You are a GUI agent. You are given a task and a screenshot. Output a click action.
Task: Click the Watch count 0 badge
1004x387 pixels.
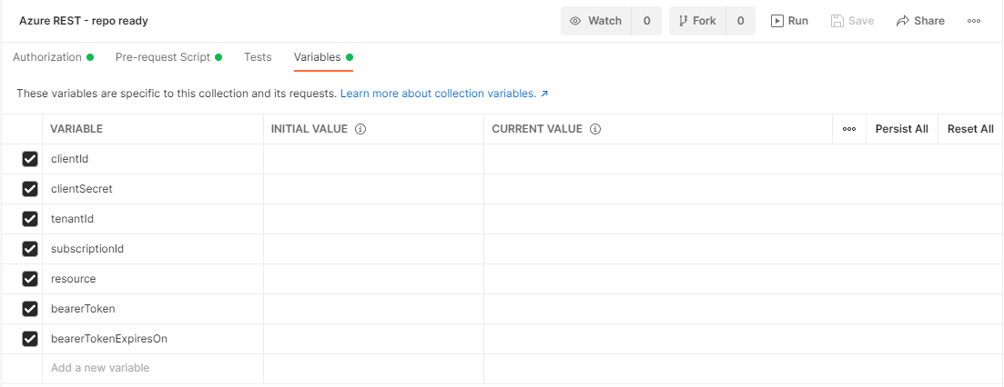point(646,21)
